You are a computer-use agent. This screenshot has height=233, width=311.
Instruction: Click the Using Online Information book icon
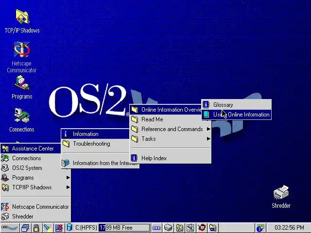(206, 115)
